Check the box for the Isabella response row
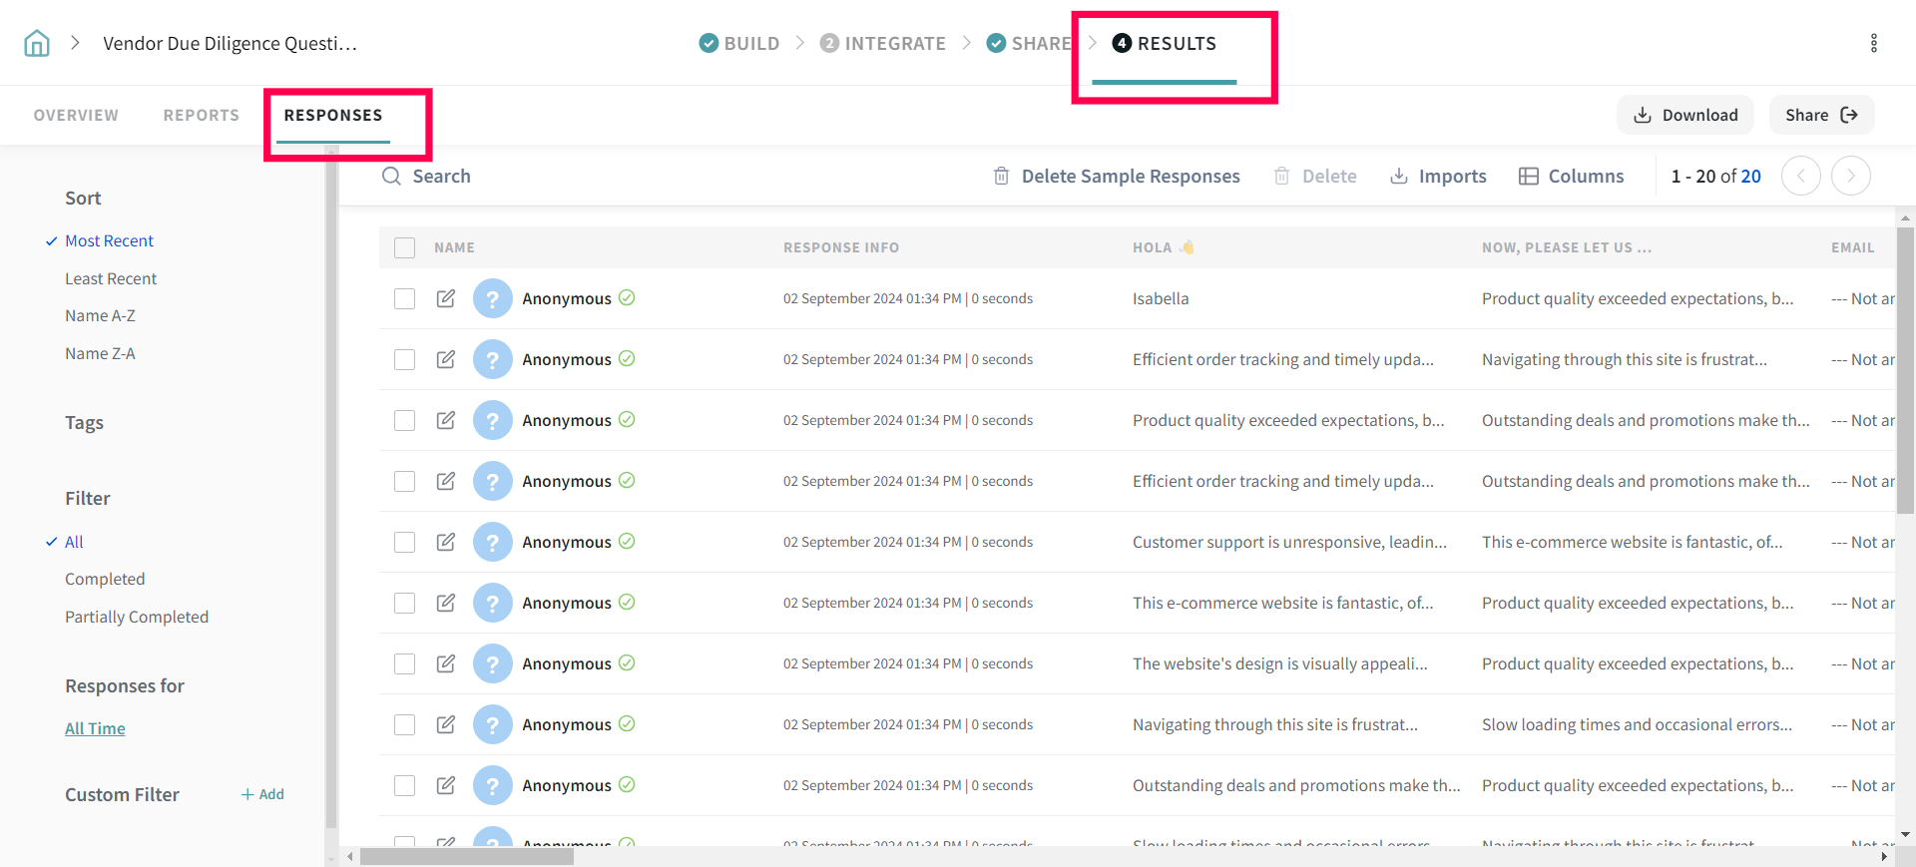This screenshot has width=1916, height=867. pyautogui.click(x=404, y=298)
